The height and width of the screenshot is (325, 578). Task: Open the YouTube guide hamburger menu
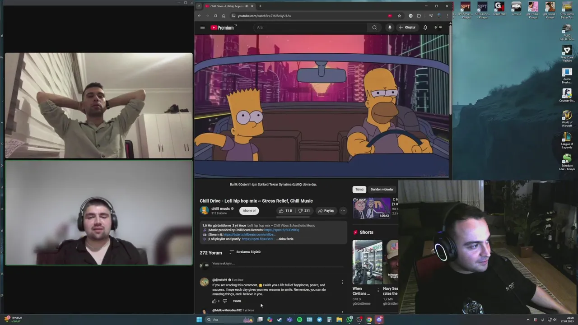pyautogui.click(x=202, y=28)
